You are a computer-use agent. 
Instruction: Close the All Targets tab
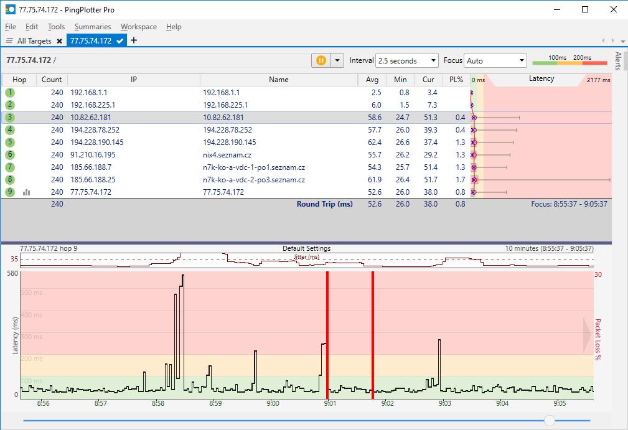[x=59, y=41]
